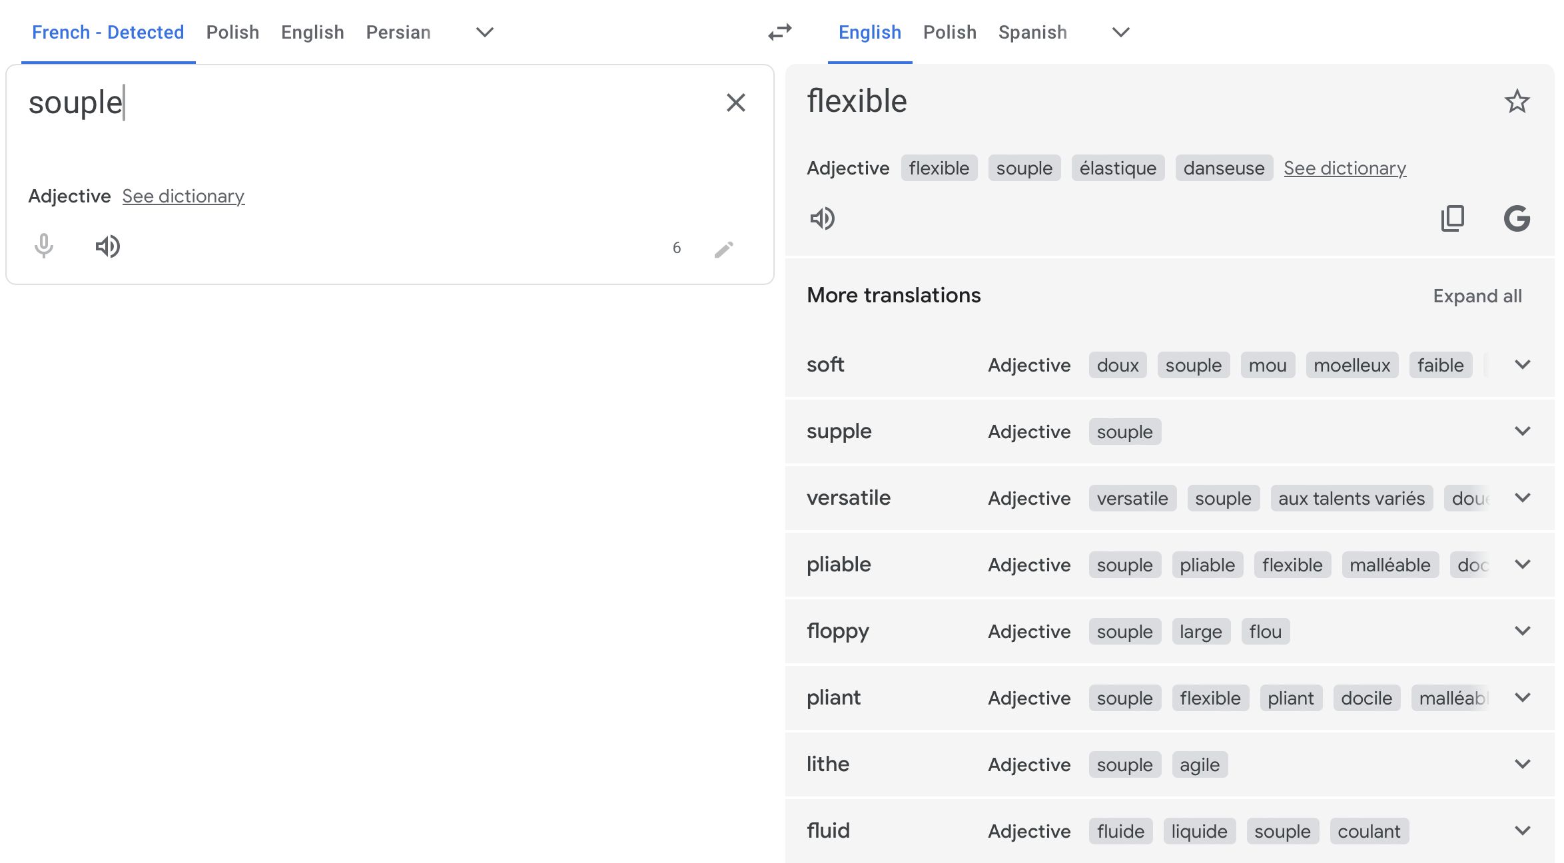Click the flou chip

[x=1266, y=631]
